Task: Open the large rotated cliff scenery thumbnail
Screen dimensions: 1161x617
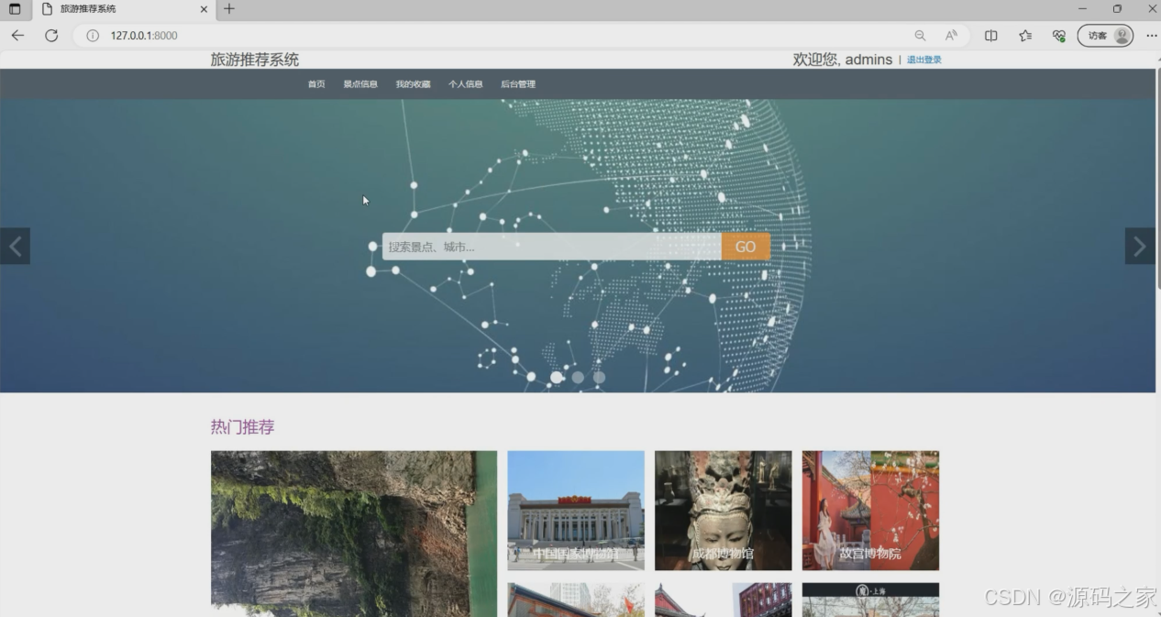Action: (354, 534)
